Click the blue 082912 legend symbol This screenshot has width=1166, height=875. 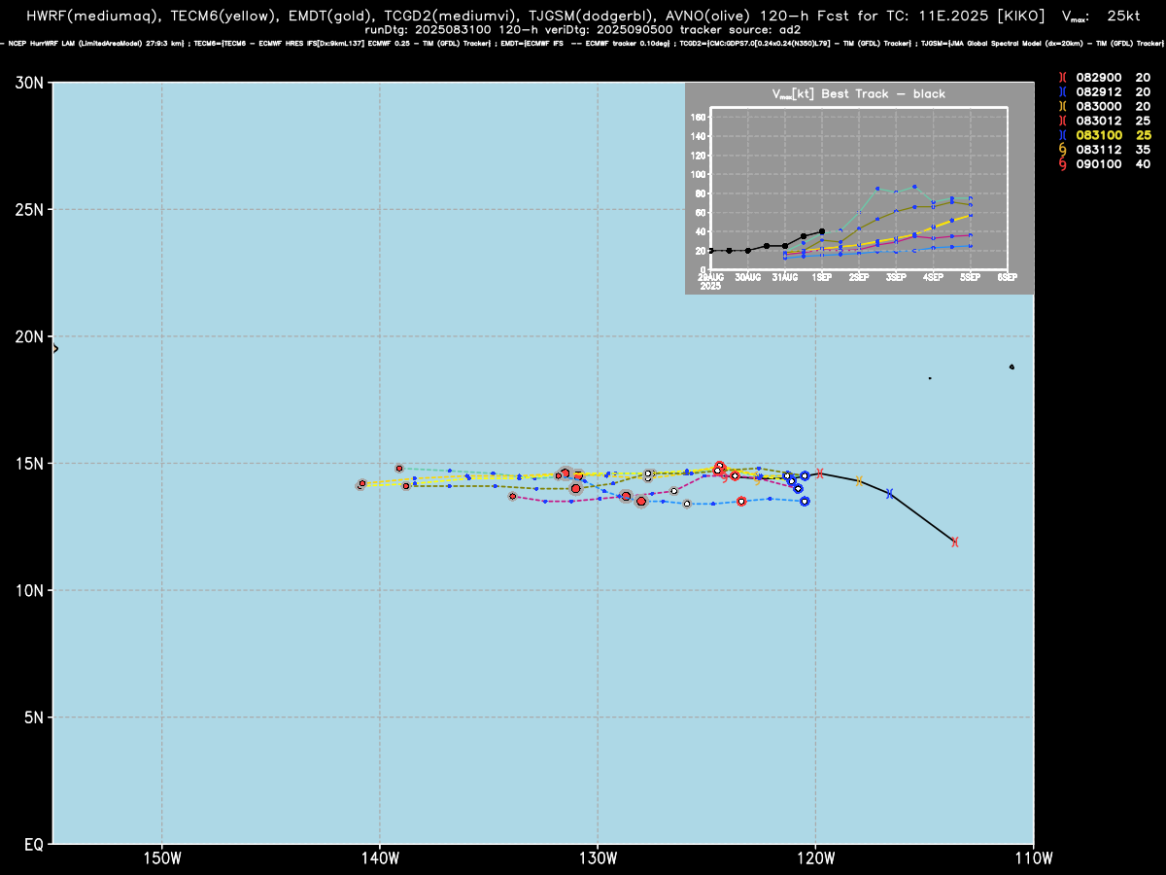click(1062, 91)
